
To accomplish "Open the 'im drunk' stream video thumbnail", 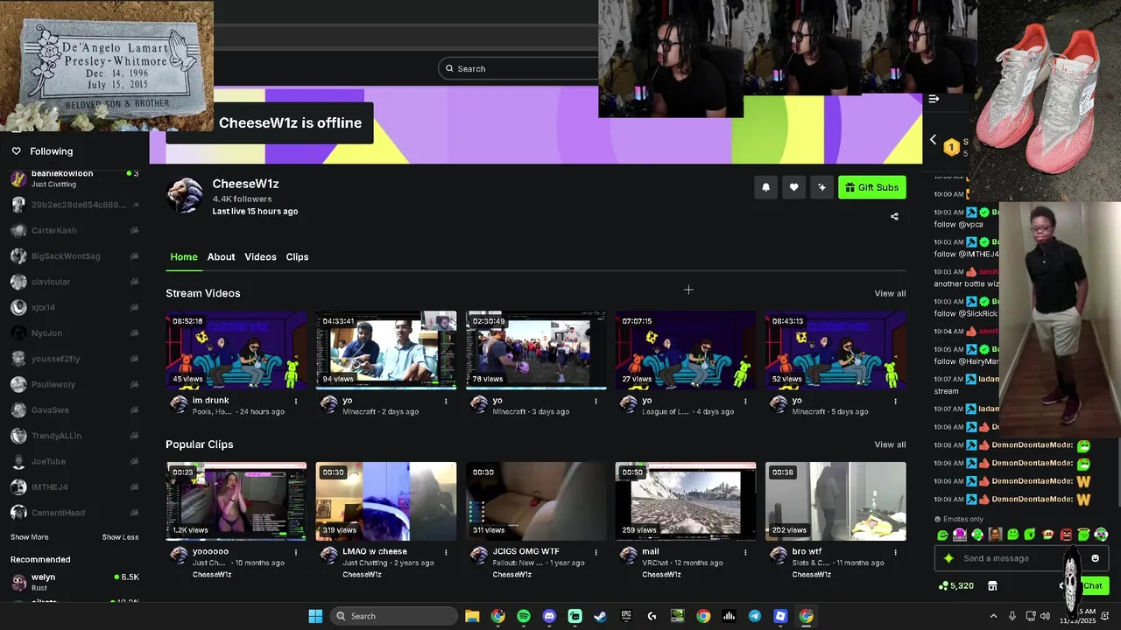I will (x=236, y=350).
